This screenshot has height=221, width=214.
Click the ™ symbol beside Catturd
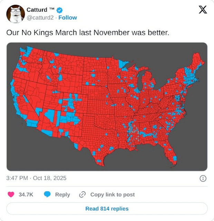click(x=52, y=9)
